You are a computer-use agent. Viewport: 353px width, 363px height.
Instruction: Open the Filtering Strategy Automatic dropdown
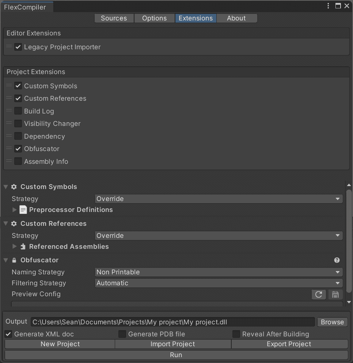(219, 283)
